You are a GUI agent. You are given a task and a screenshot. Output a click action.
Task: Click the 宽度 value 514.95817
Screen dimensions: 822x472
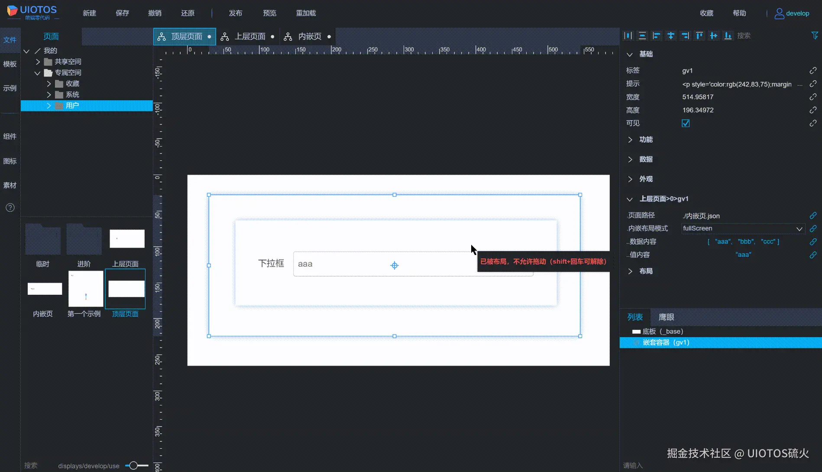pyautogui.click(x=698, y=97)
